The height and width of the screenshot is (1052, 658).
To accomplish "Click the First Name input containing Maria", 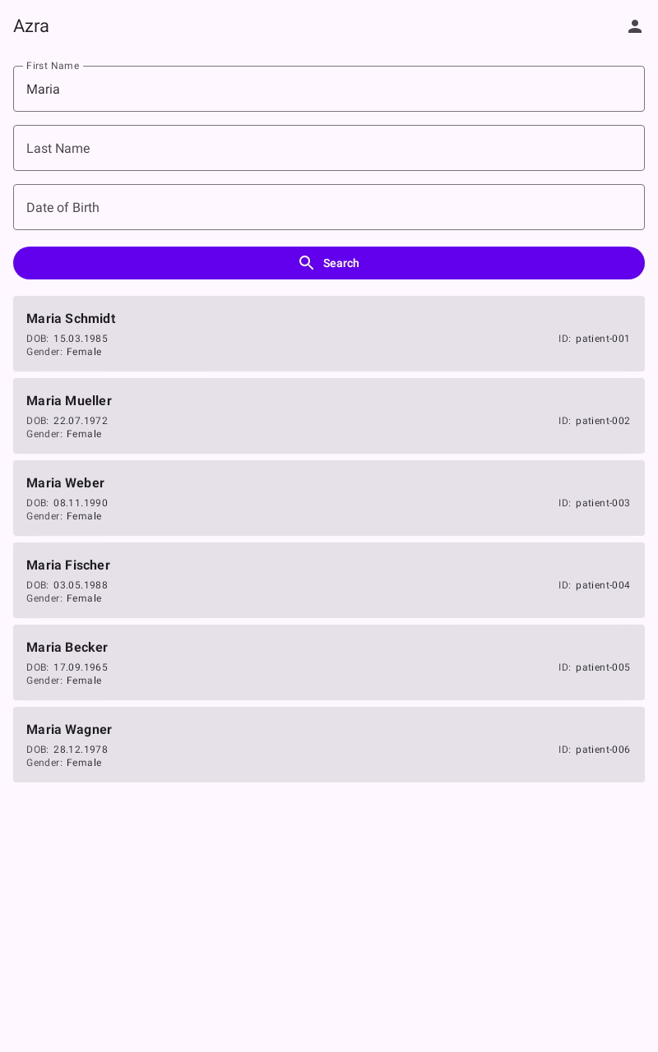I will click(x=329, y=89).
